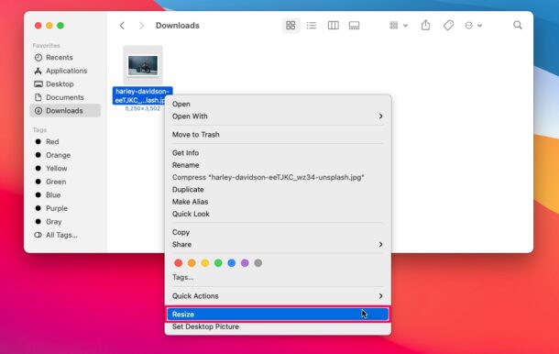Apply the green tag color dot

click(x=218, y=263)
